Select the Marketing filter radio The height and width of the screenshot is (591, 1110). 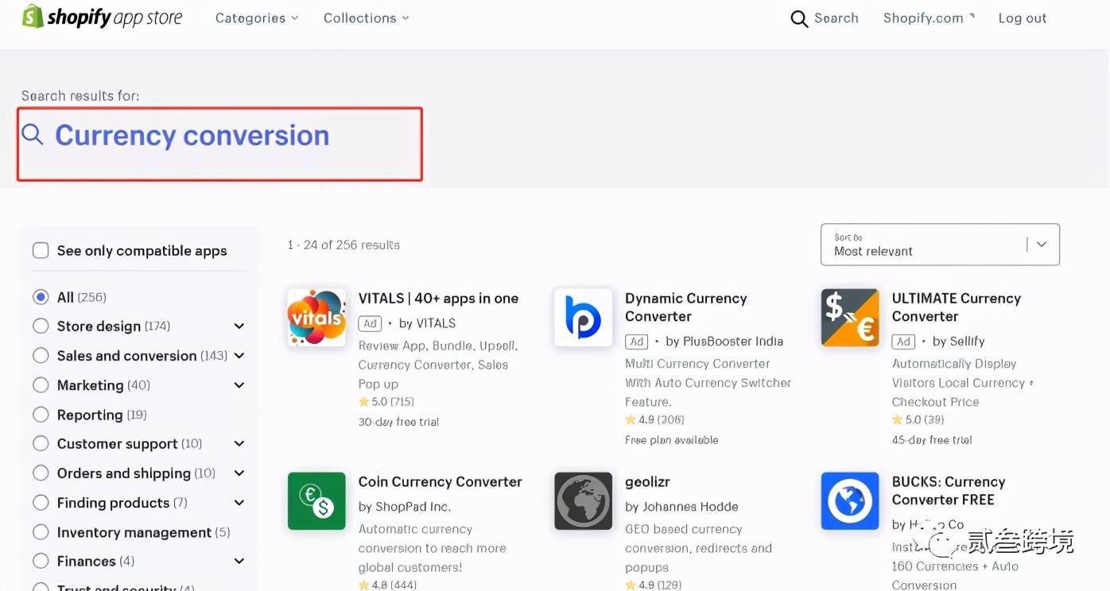41,385
